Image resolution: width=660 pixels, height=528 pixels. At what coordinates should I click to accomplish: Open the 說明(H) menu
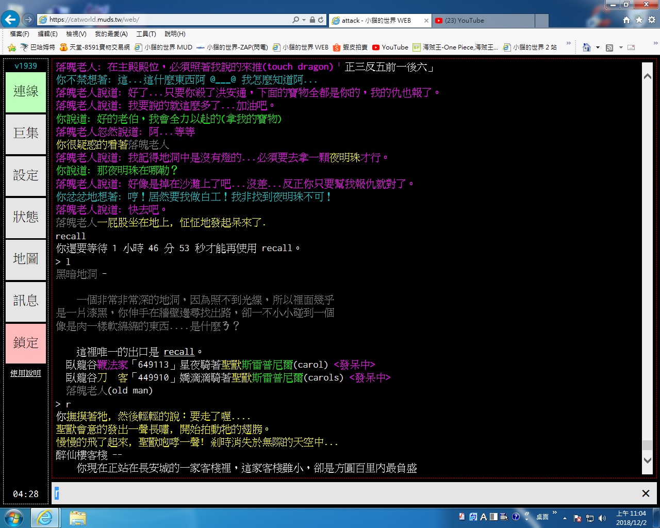[175, 34]
